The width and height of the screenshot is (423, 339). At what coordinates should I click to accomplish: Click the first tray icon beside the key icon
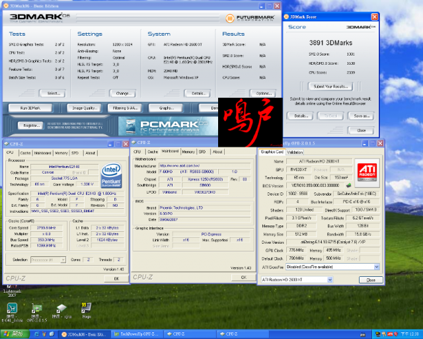(378, 334)
